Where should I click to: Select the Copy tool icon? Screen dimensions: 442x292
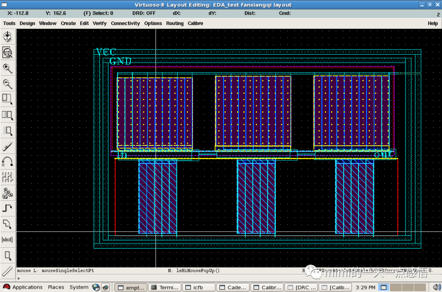pos(7,115)
